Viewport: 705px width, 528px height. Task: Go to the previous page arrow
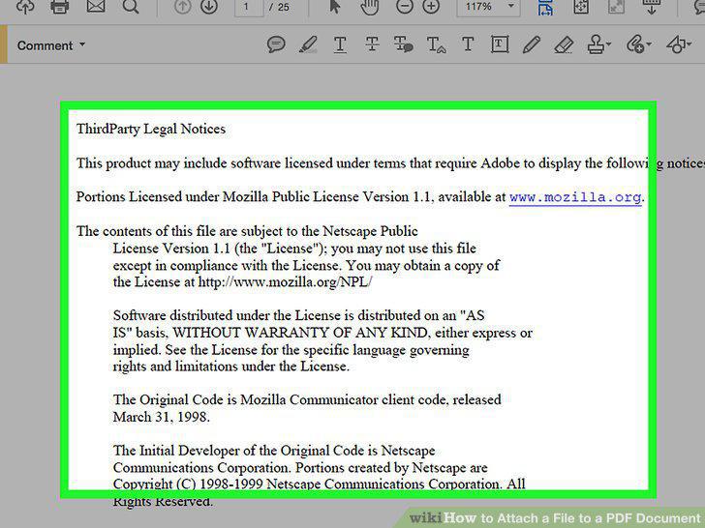pyautogui.click(x=182, y=6)
